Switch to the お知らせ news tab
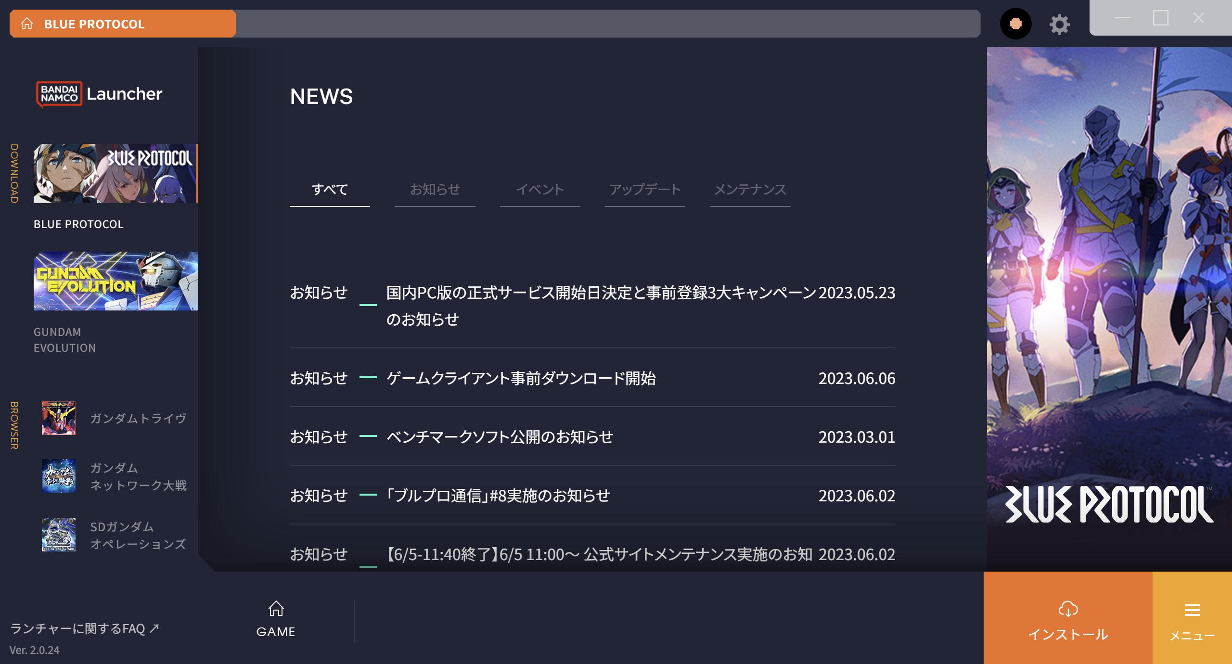Viewport: 1232px width, 664px height. 435,190
